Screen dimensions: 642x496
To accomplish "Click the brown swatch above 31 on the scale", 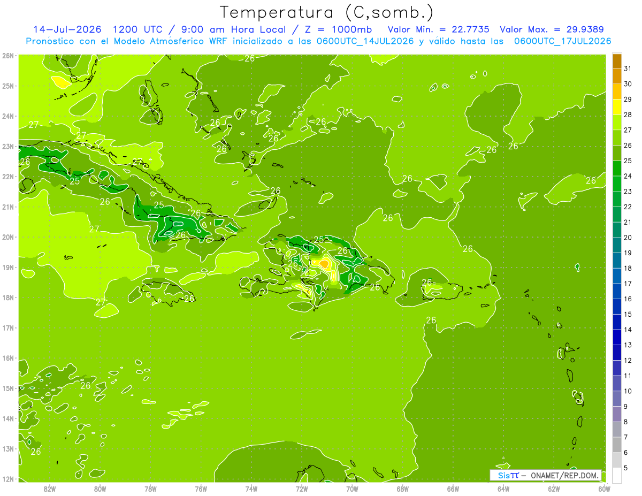I will (617, 61).
